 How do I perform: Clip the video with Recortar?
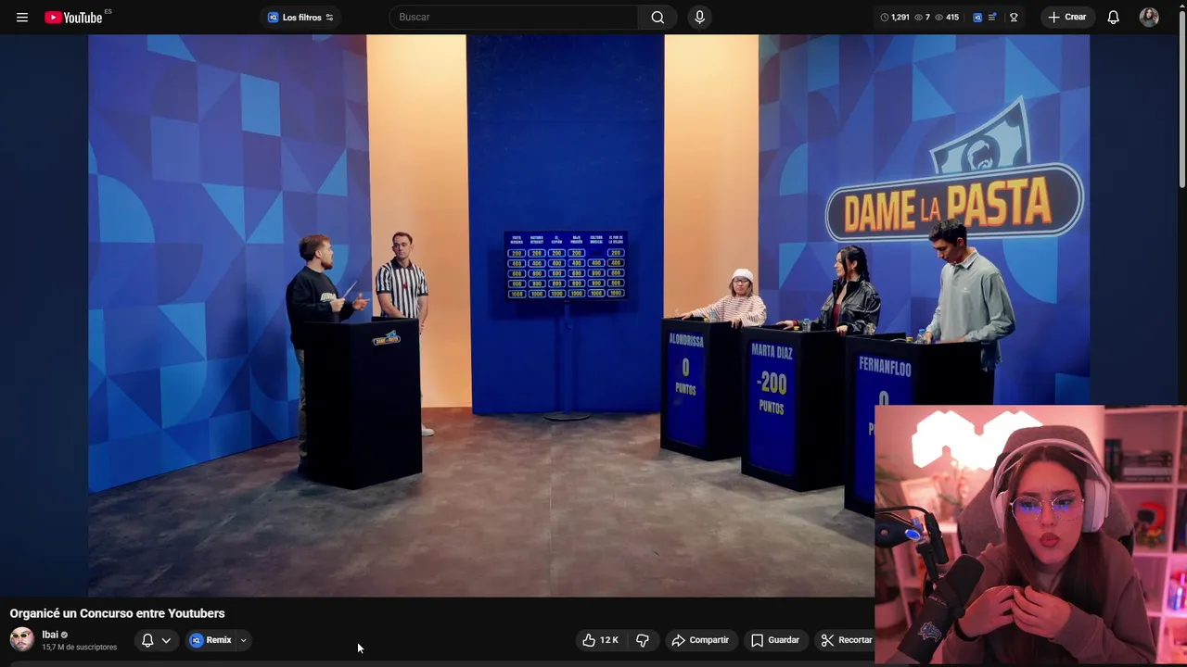click(845, 640)
